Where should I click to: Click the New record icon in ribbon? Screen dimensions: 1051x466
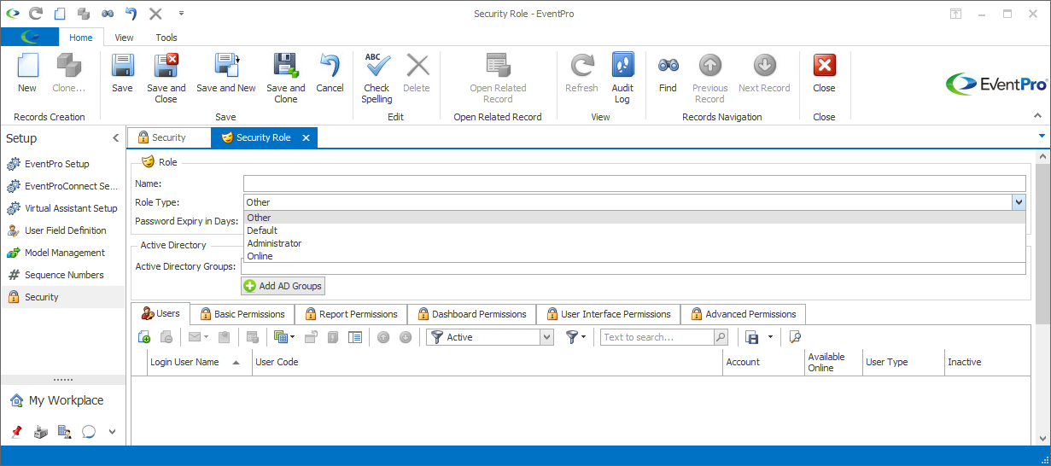27,67
